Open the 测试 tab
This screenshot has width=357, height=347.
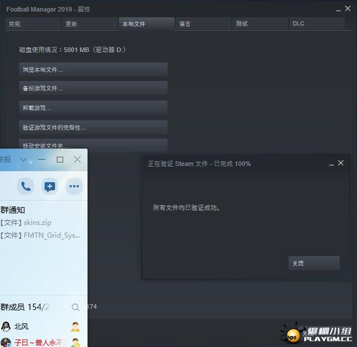pyautogui.click(x=260, y=24)
